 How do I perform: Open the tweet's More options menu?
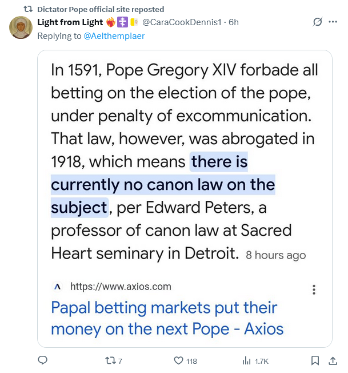[x=333, y=22]
